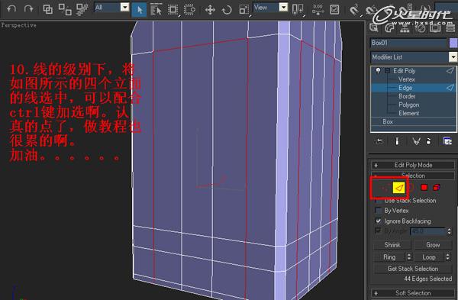The image size is (458, 300).
Task: Toggle the Show End Result icon
Action: pyautogui.click(x=397, y=141)
